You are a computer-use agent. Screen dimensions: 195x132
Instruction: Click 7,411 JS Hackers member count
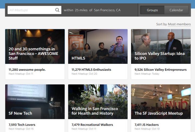147,125
